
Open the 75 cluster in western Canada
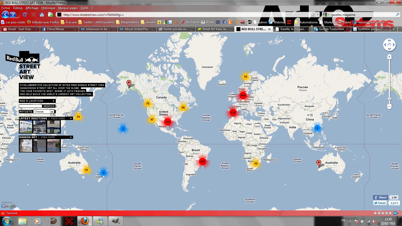[x=148, y=103]
